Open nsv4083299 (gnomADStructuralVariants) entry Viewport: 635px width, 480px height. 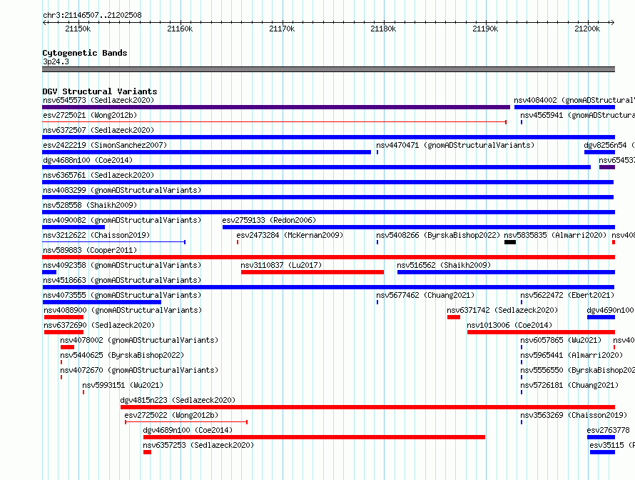[x=122, y=190]
